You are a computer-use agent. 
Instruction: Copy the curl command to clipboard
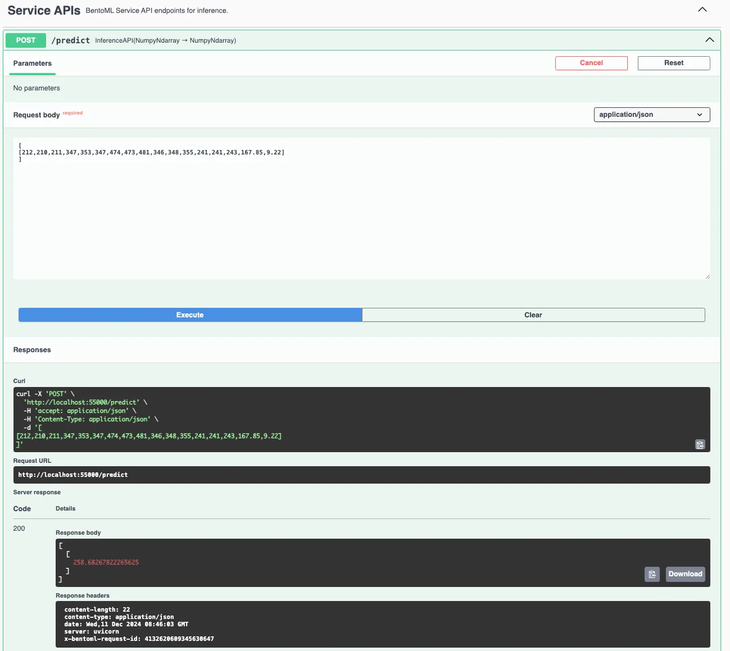click(x=700, y=444)
